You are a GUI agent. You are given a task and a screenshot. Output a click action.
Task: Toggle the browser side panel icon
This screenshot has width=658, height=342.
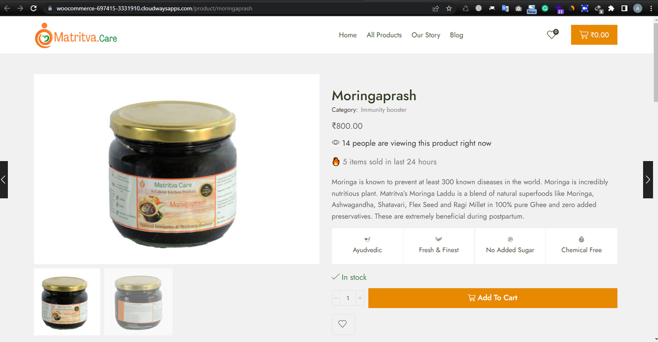(x=624, y=8)
